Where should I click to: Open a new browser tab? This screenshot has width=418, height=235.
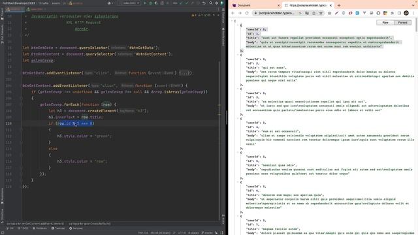click(x=339, y=5)
